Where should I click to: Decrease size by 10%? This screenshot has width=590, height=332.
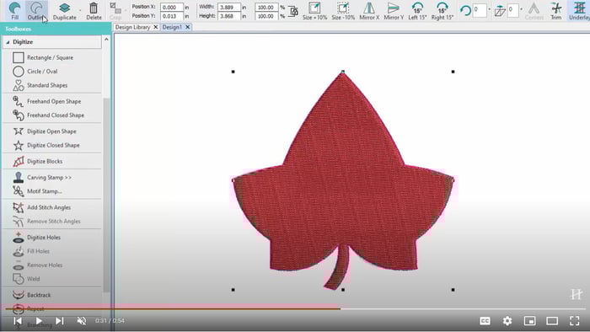[x=343, y=10]
